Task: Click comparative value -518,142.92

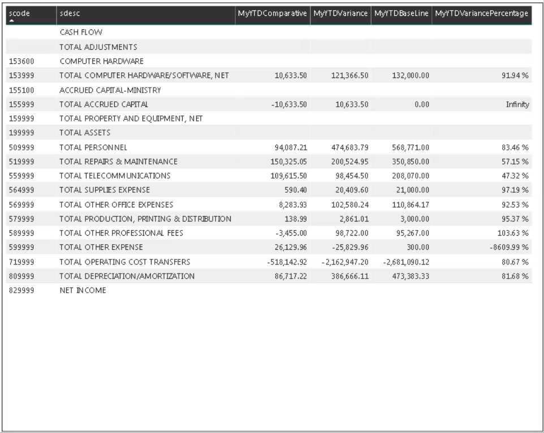Action: tap(287, 262)
